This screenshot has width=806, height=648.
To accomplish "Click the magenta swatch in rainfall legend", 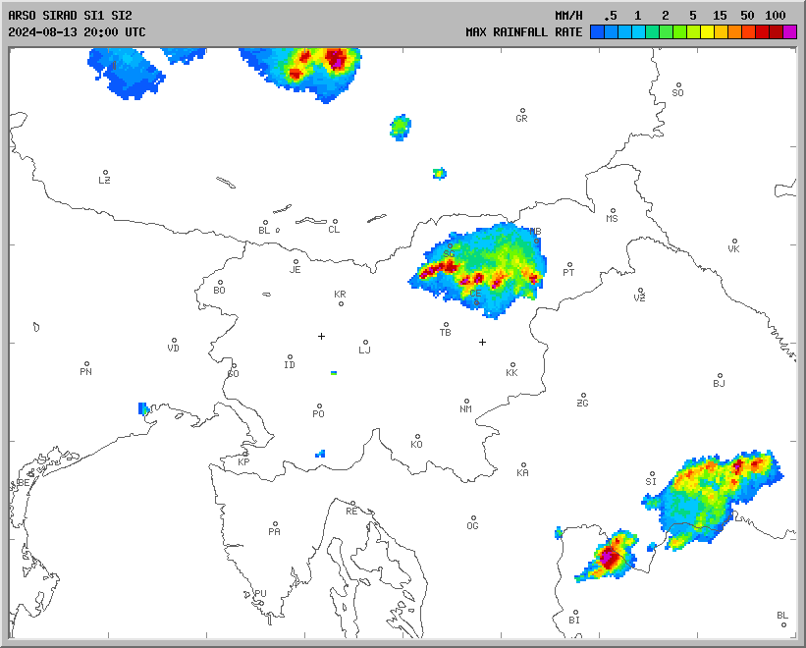I will click(x=790, y=32).
